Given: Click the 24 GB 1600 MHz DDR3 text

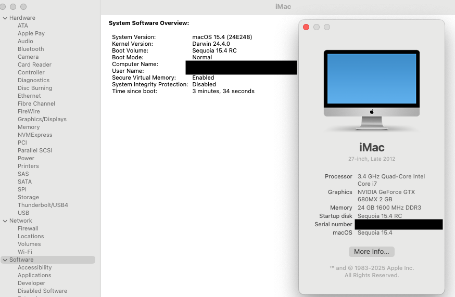Looking at the screenshot, I should pyautogui.click(x=389, y=208).
